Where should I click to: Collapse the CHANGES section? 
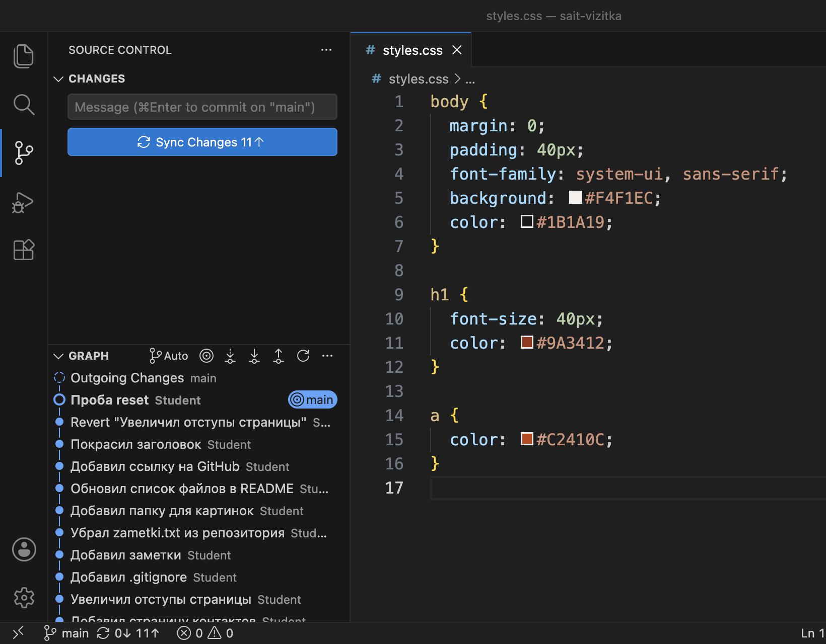58,79
